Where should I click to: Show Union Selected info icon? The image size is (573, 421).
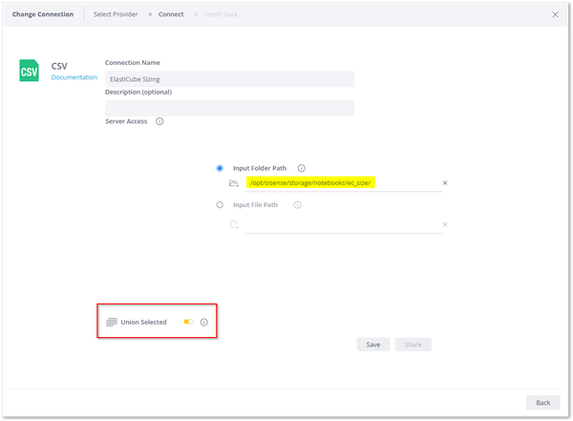[x=204, y=322]
